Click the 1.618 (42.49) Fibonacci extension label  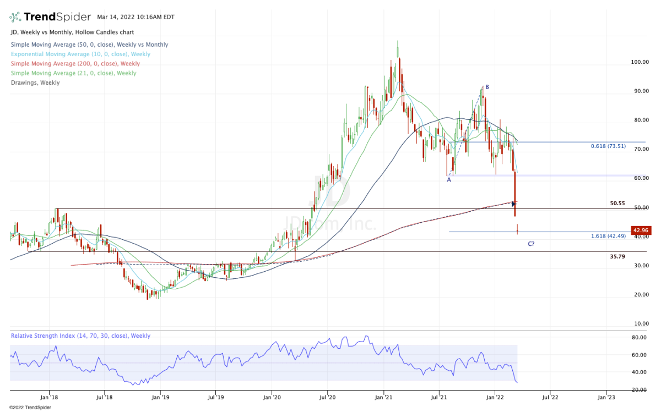tap(609, 236)
